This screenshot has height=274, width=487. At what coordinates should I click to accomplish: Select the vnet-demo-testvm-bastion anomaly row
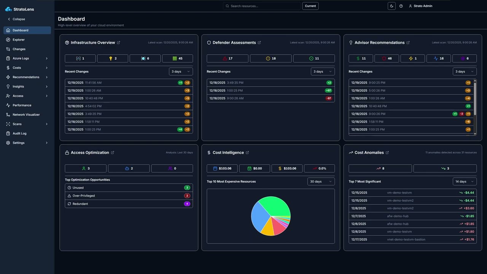point(413,239)
